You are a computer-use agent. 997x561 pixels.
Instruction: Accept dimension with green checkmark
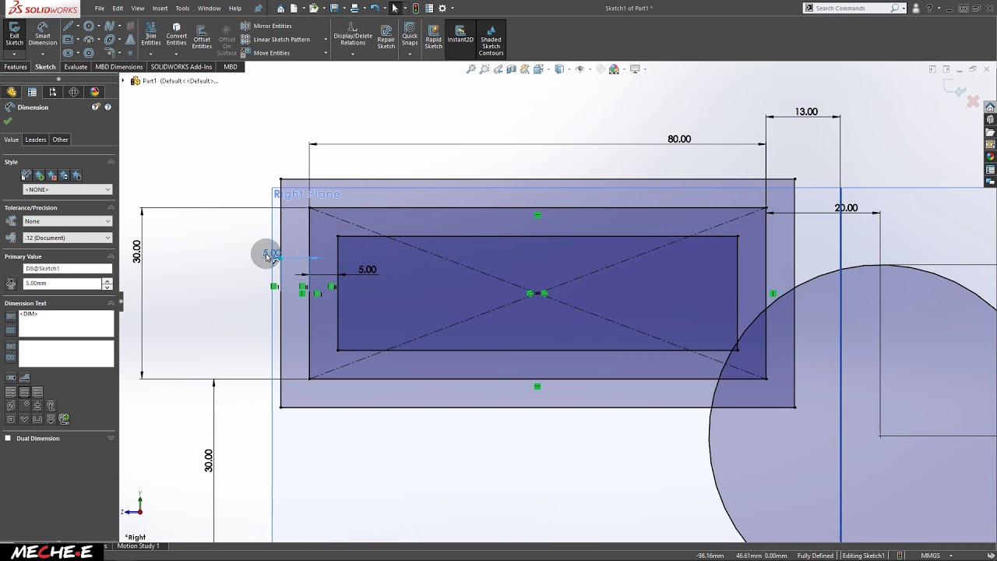pyautogui.click(x=8, y=121)
